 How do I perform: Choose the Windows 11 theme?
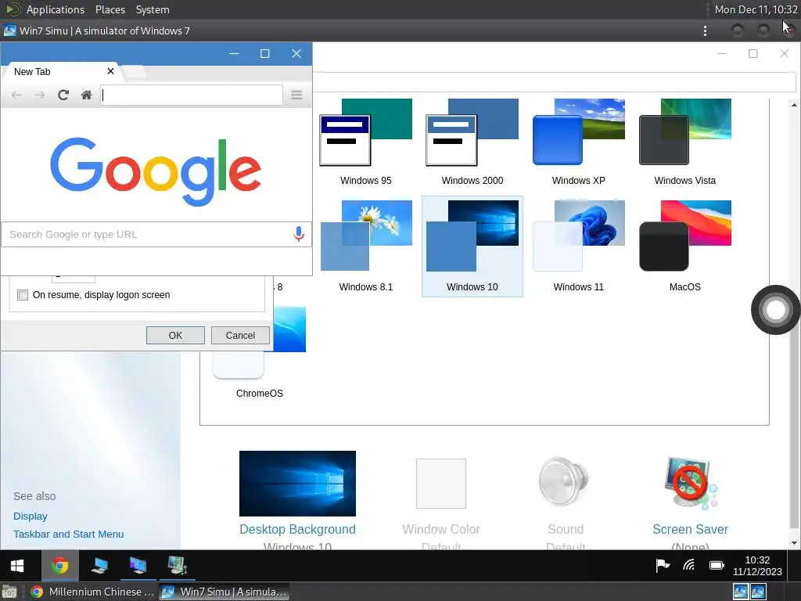578,247
